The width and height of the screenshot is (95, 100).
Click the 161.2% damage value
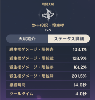click(80, 67)
